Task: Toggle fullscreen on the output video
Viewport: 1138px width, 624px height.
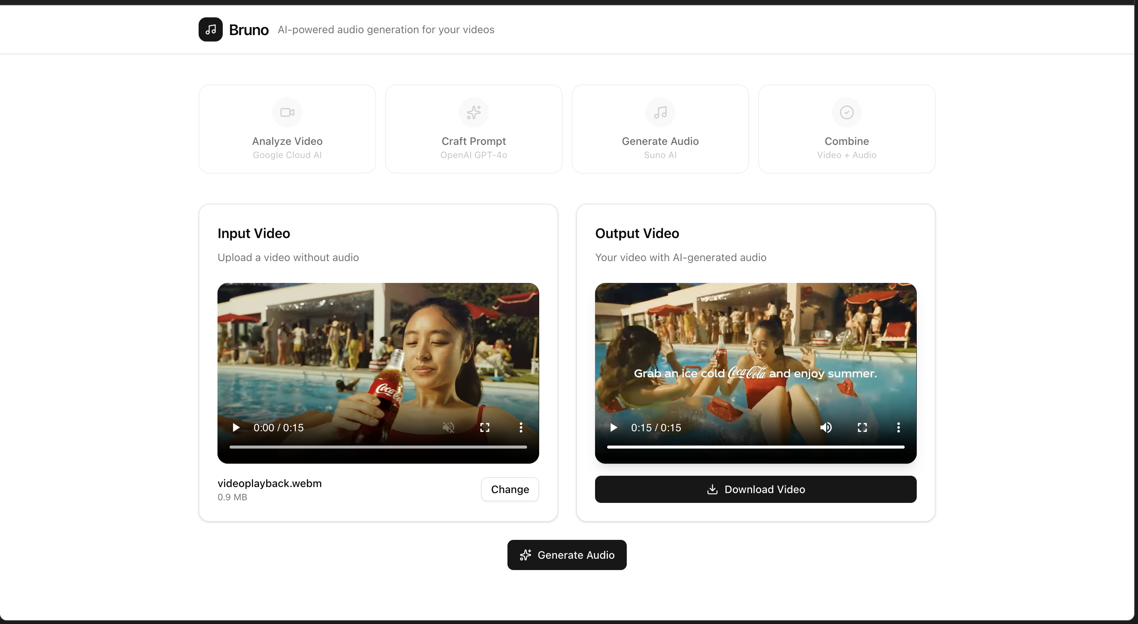Action: (862, 427)
